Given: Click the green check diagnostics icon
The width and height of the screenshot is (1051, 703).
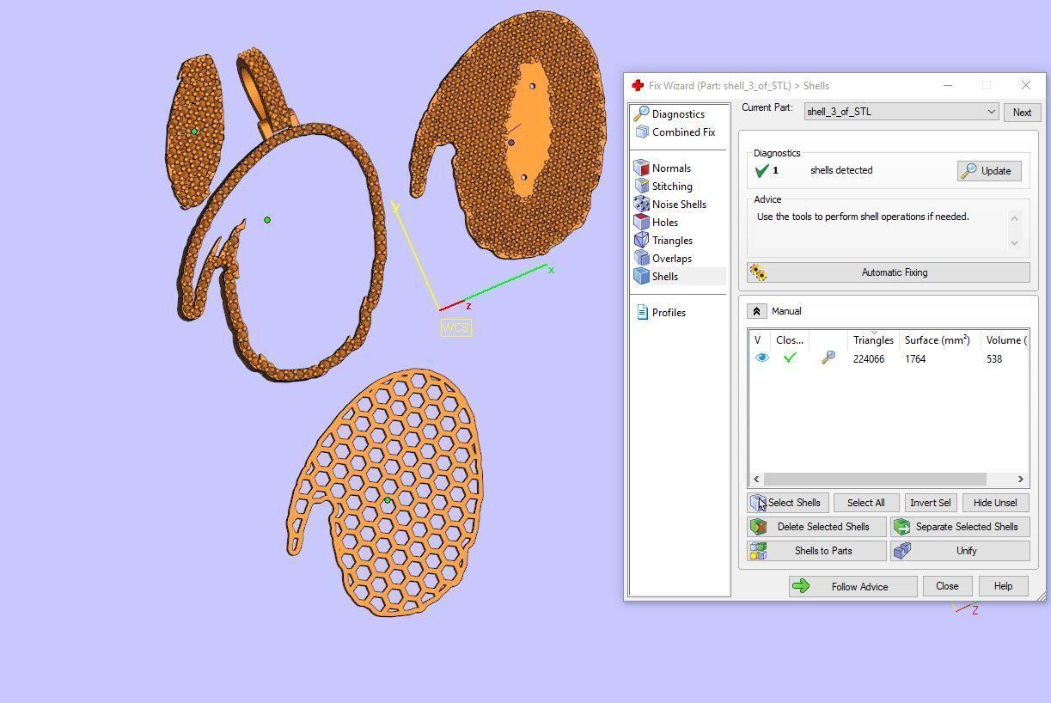Looking at the screenshot, I should [x=761, y=171].
